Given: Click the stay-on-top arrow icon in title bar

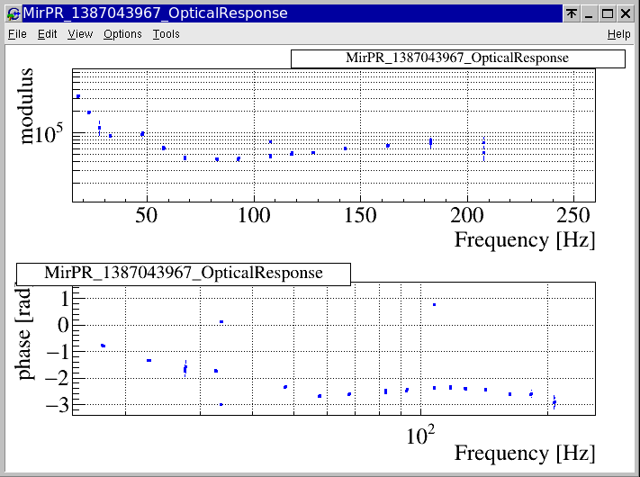Looking at the screenshot, I should click(571, 13).
